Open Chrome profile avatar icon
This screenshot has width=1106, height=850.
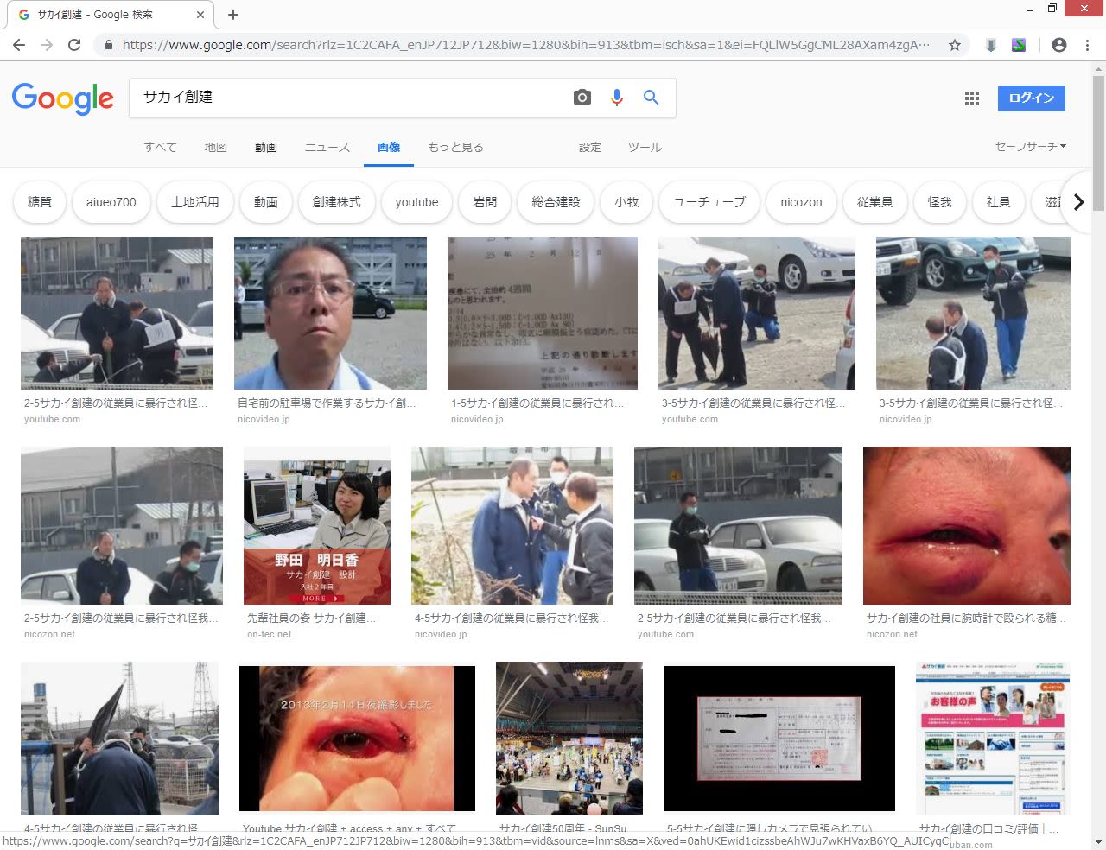coord(1059,45)
